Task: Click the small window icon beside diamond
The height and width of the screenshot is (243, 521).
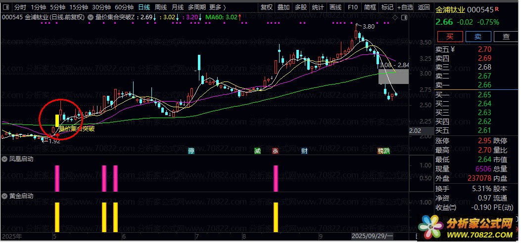Action: coord(403,17)
